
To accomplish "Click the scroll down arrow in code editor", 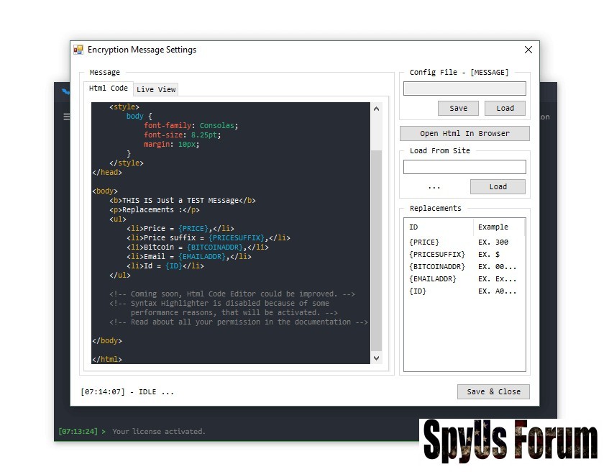I will [376, 357].
